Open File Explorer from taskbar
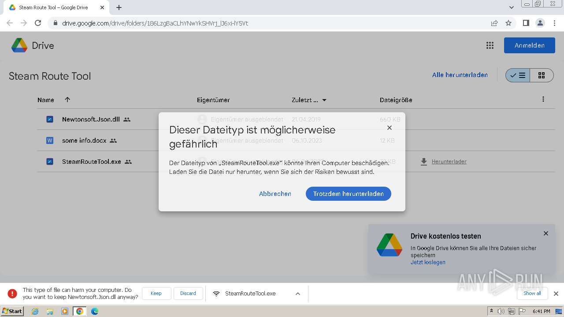Viewport: 564px width, 317px height. (50, 311)
